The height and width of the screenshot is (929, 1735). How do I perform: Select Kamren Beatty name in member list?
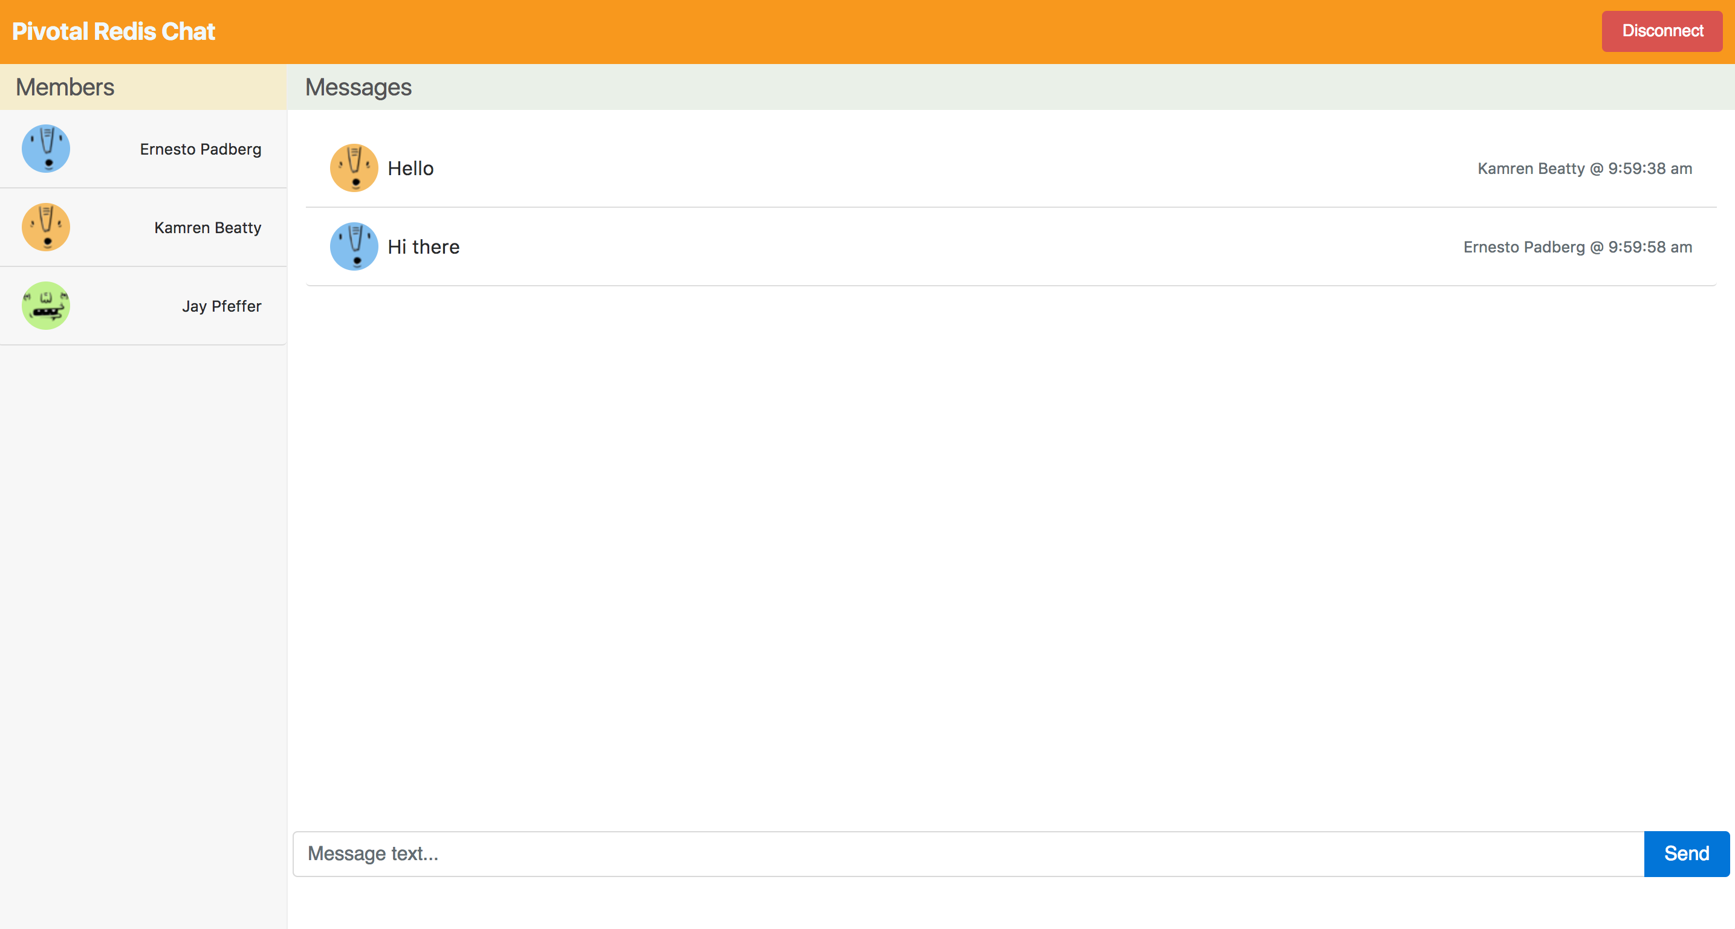pos(207,228)
